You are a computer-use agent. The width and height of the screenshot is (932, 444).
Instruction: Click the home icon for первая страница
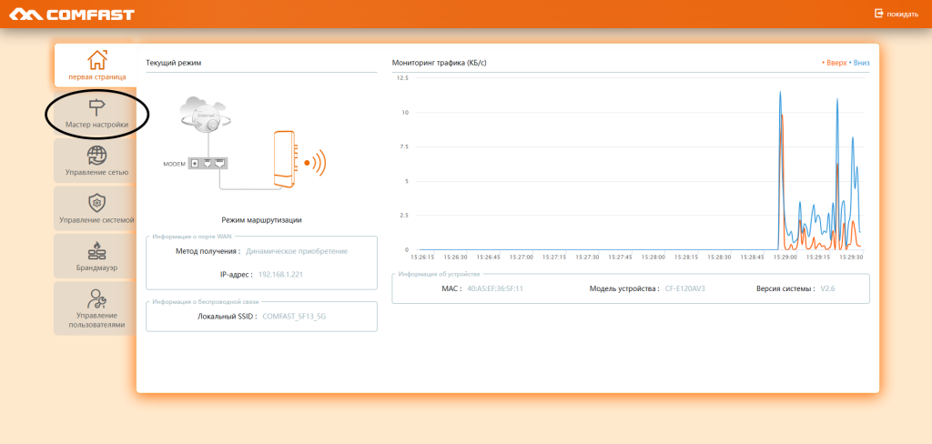coord(96,60)
